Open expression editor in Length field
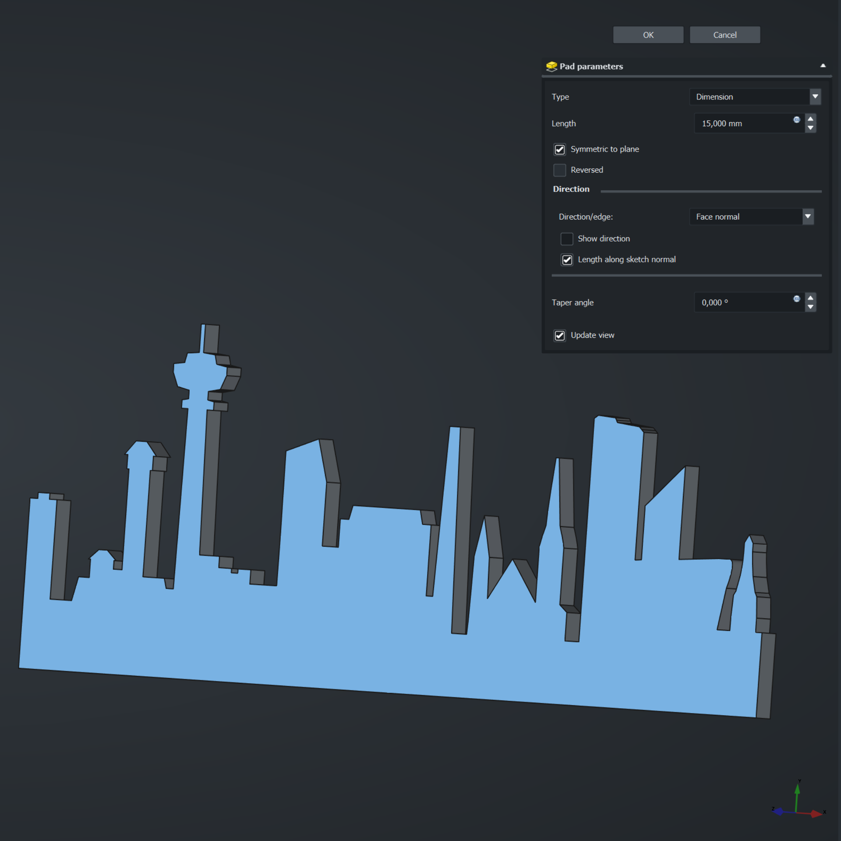 (796, 120)
